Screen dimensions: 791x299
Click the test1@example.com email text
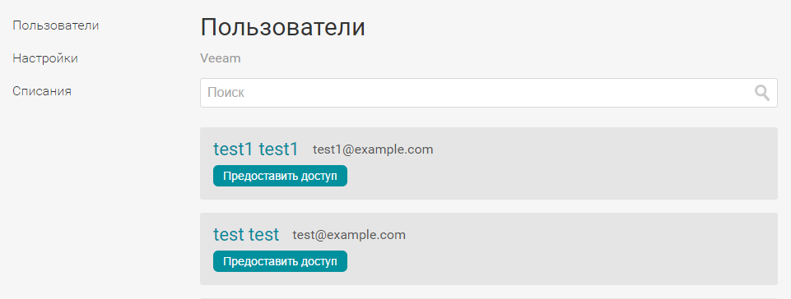pos(373,149)
